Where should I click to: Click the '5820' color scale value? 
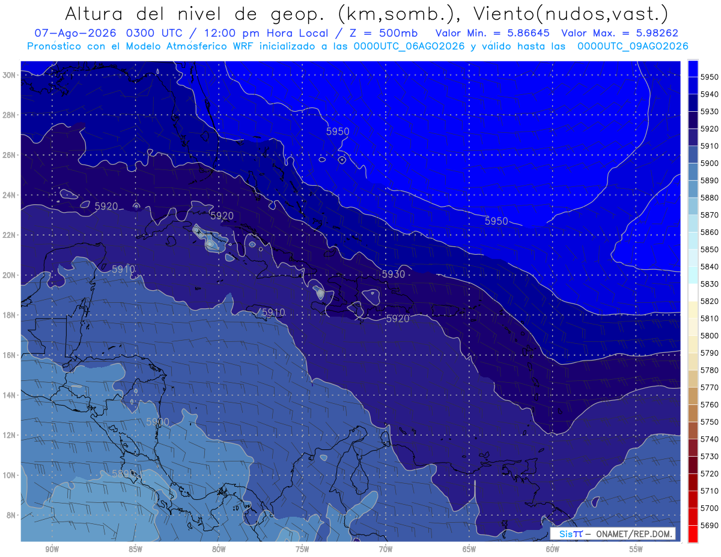point(710,300)
